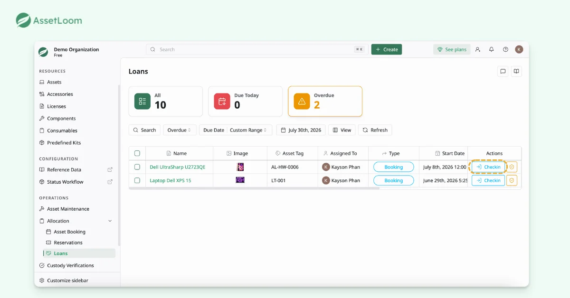The width and height of the screenshot is (570, 298).
Task: Click the verification shield icon for Dell UltraSharp row
Action: coord(512,167)
